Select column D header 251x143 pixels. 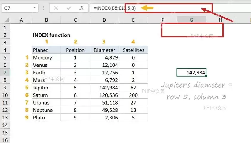pos(104,20)
